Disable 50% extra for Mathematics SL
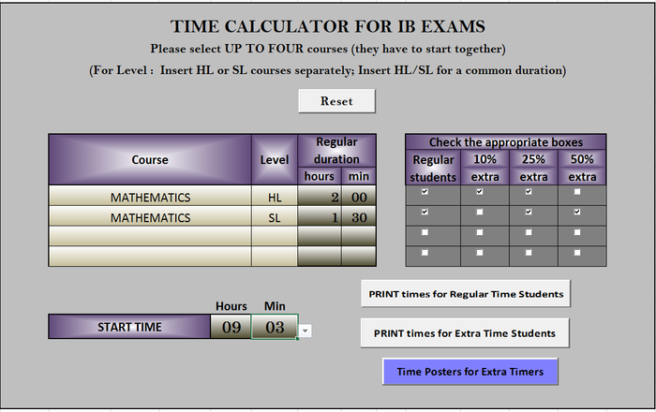This screenshot has width=656, height=412. [x=577, y=213]
